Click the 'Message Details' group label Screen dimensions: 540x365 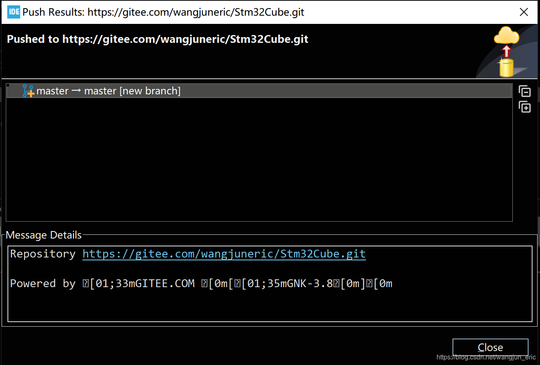tap(44, 235)
